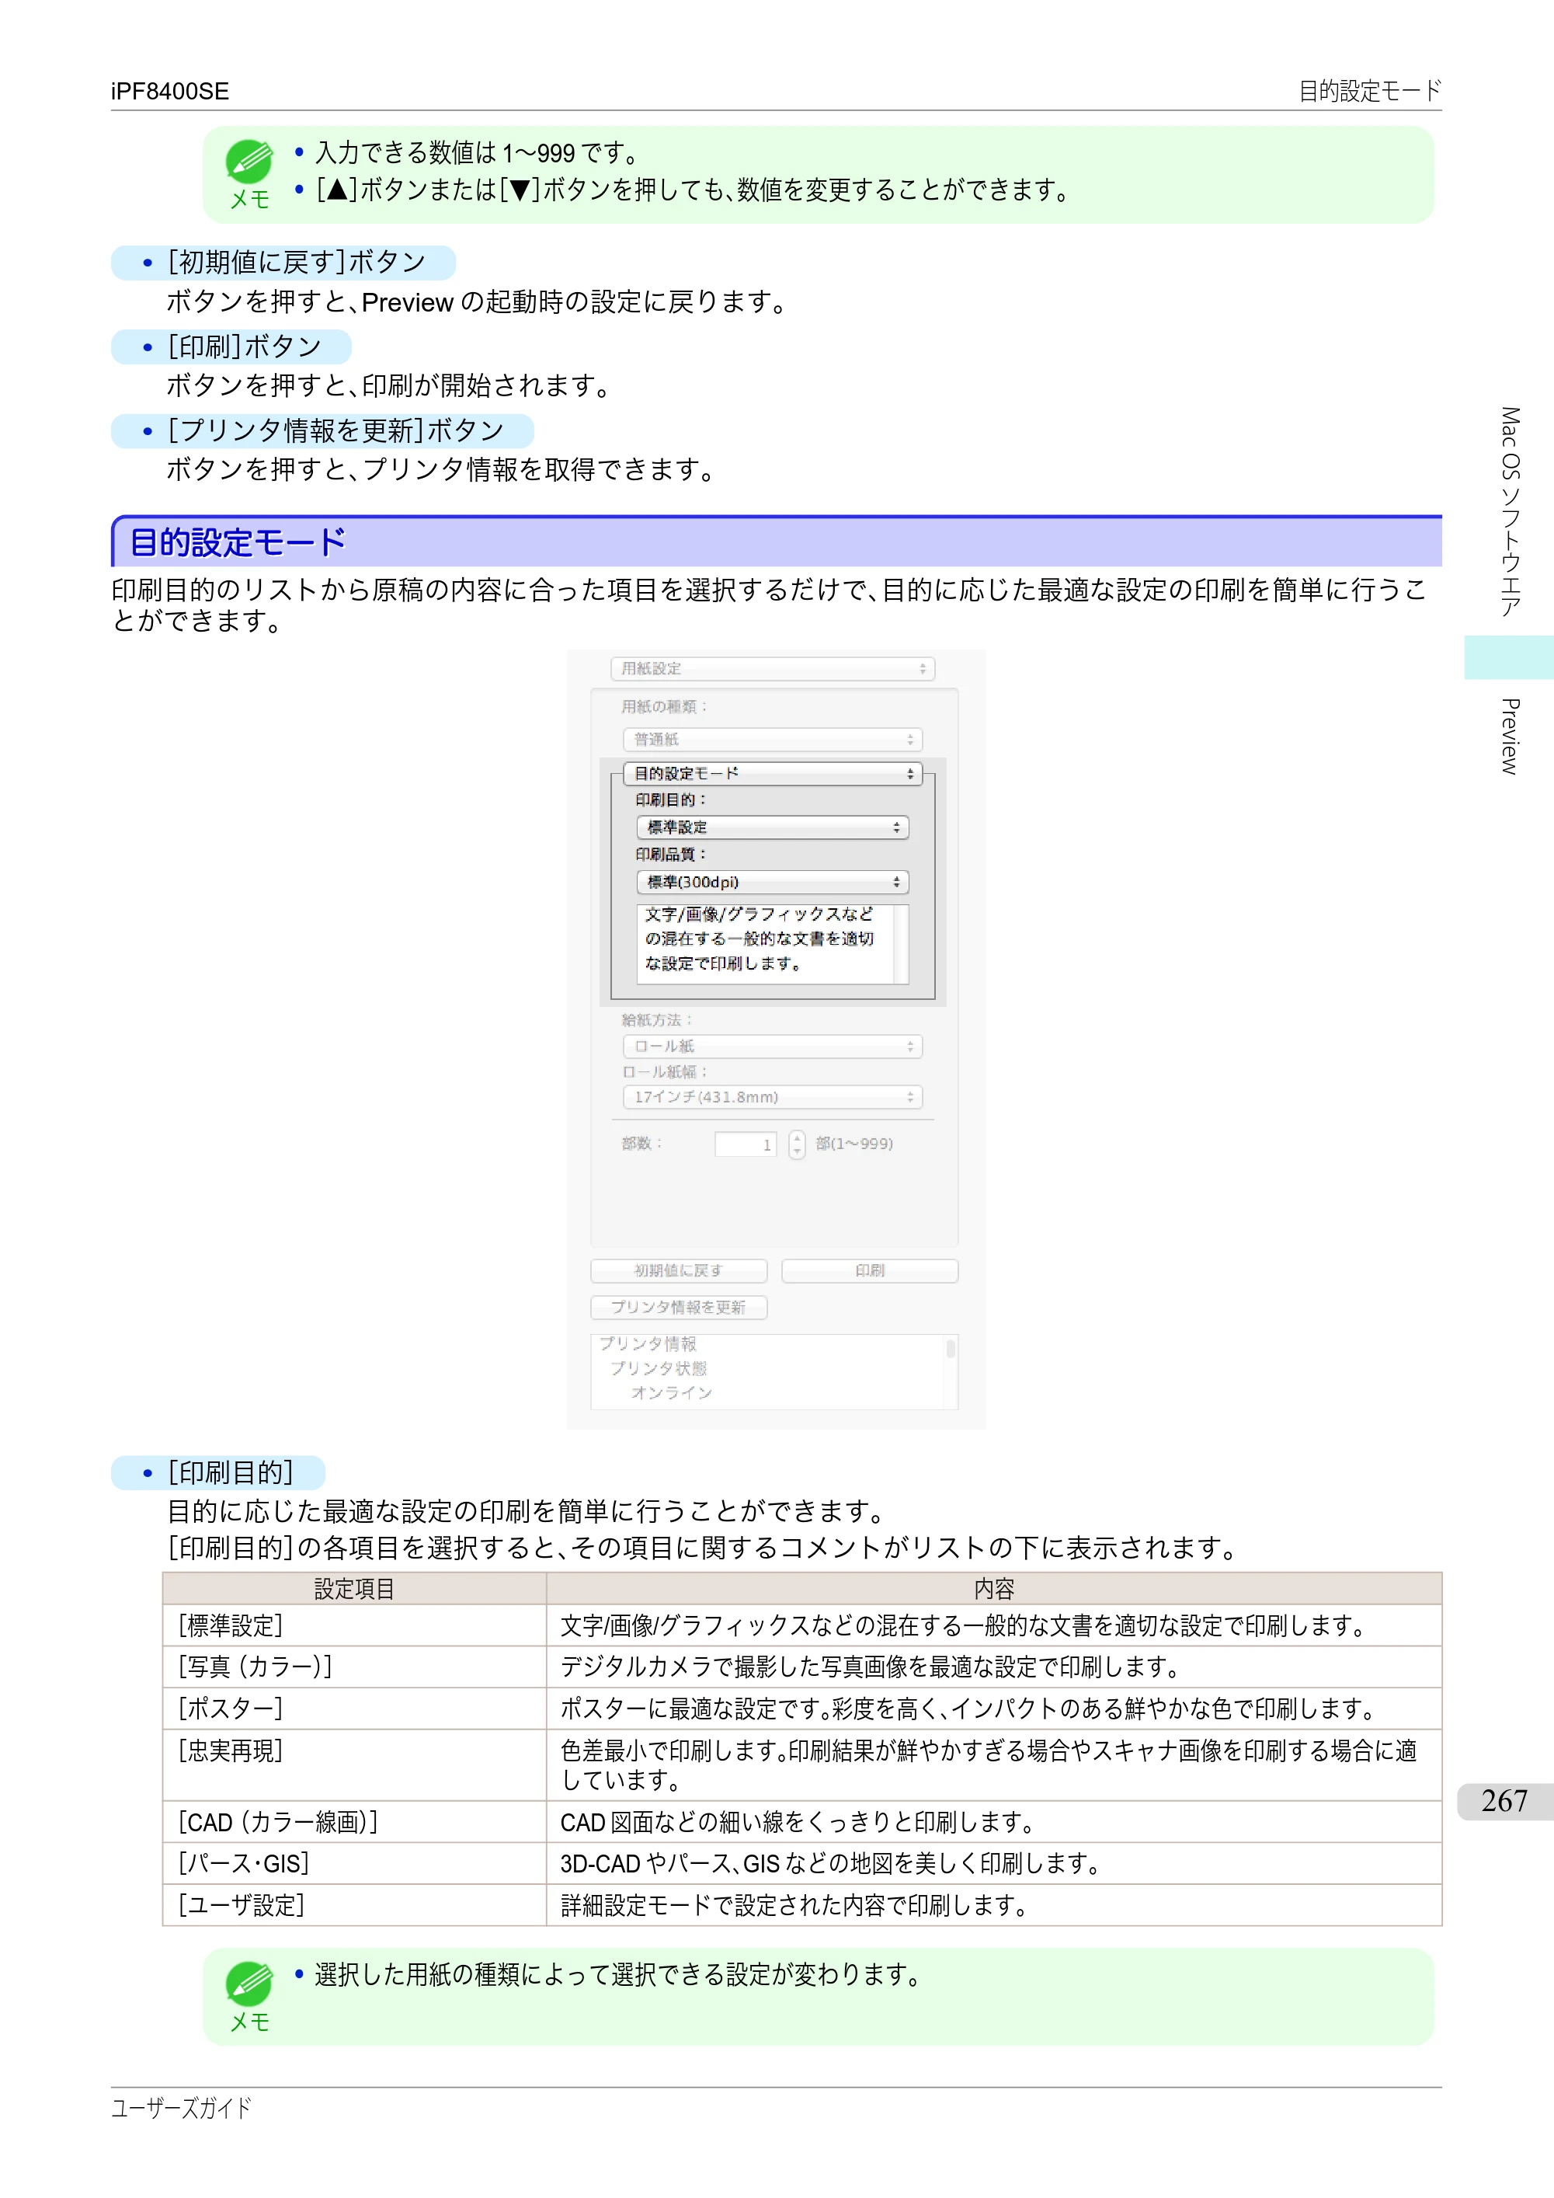
Task: Open the 印刷品質 dropdown showing 標準(300dpi)
Action: [772, 882]
